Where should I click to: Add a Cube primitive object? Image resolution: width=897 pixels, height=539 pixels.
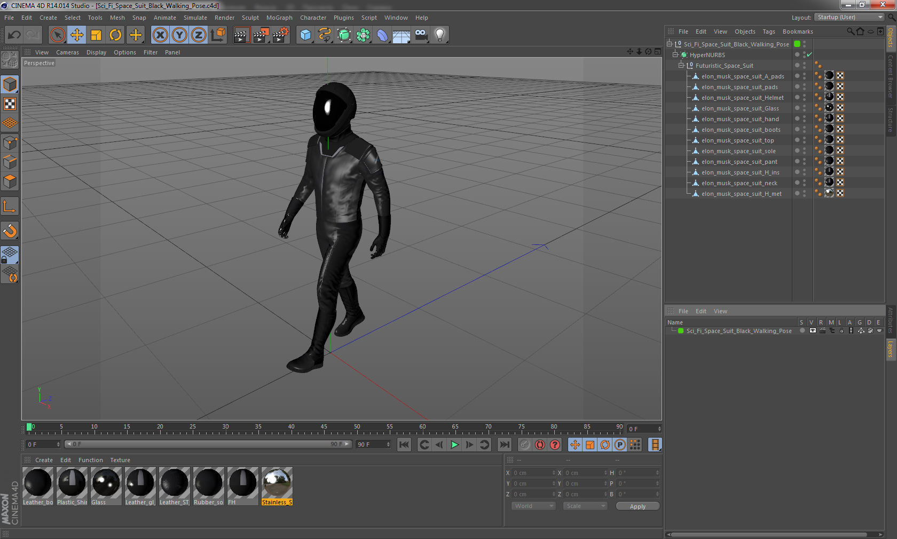[305, 35]
